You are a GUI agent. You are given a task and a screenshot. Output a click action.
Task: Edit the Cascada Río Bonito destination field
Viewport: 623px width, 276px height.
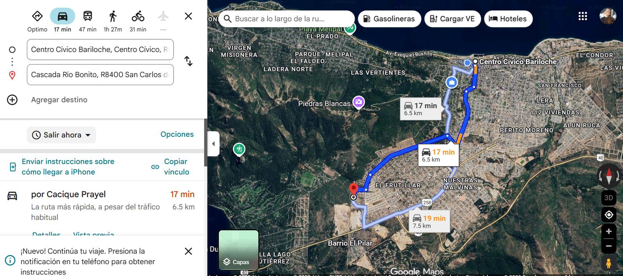100,75
